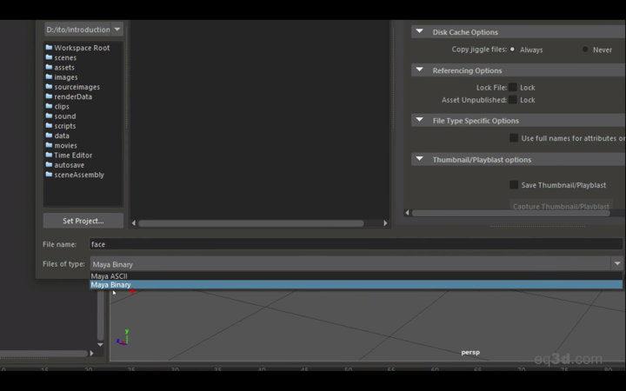Image resolution: width=626 pixels, height=391 pixels.
Task: Select the sourceimages folder
Action: (x=77, y=87)
